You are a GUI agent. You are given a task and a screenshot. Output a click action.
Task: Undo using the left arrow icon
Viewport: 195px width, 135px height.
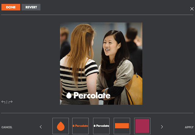[x=3, y=102]
